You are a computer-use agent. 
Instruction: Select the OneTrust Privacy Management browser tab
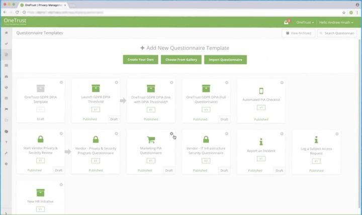(x=43, y=5)
